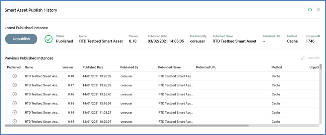Click the Name column header
The height and width of the screenshot is (135, 326).
(29, 67)
